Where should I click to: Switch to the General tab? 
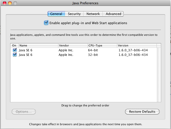(x=56, y=14)
